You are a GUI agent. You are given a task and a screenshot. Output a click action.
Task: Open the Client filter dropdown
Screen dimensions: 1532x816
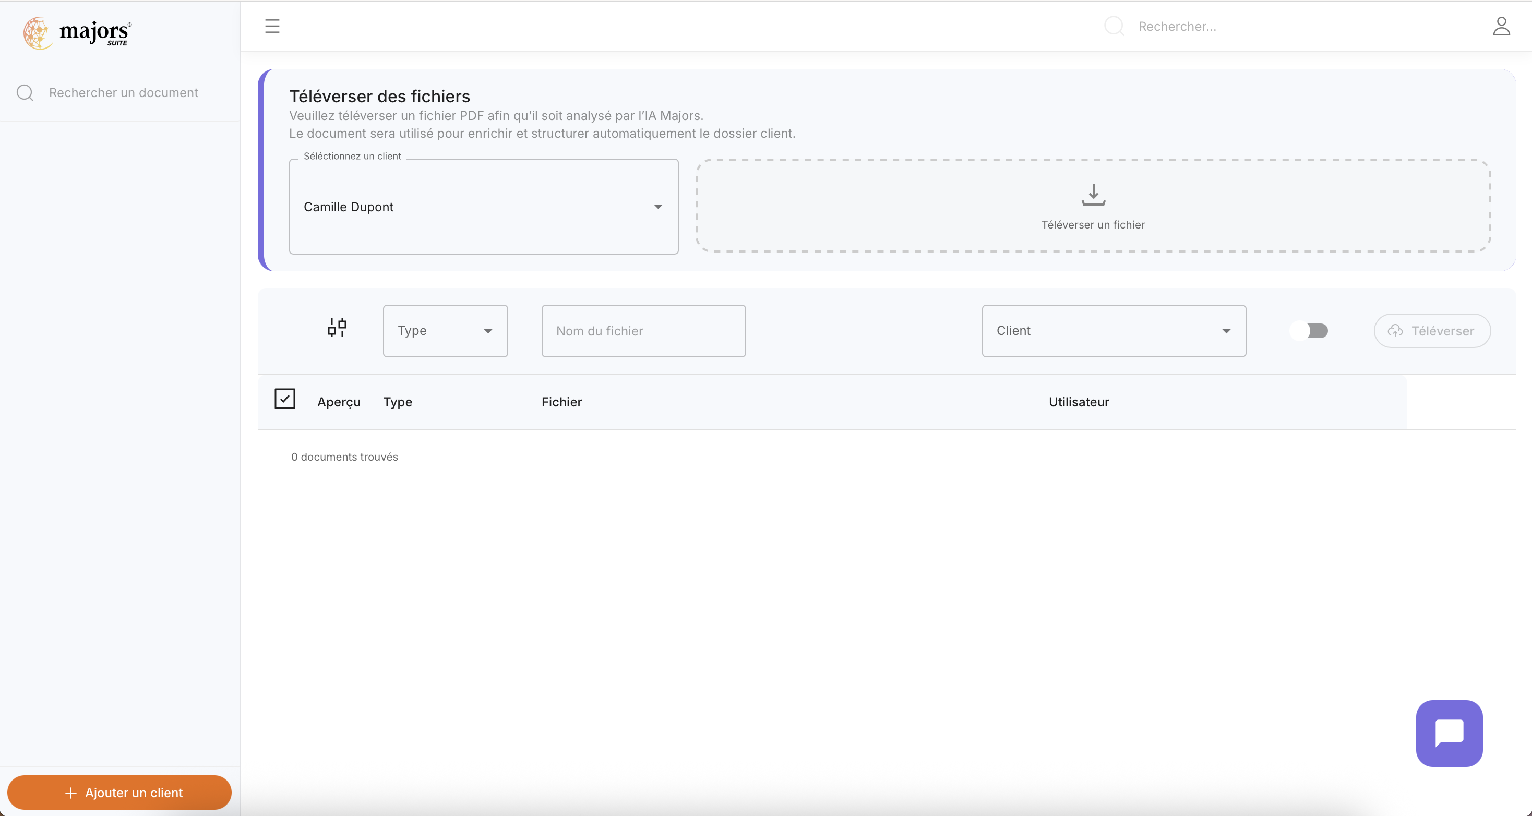tap(1114, 331)
